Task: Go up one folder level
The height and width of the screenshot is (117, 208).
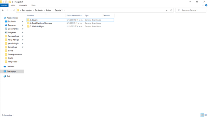Action: [14, 10]
